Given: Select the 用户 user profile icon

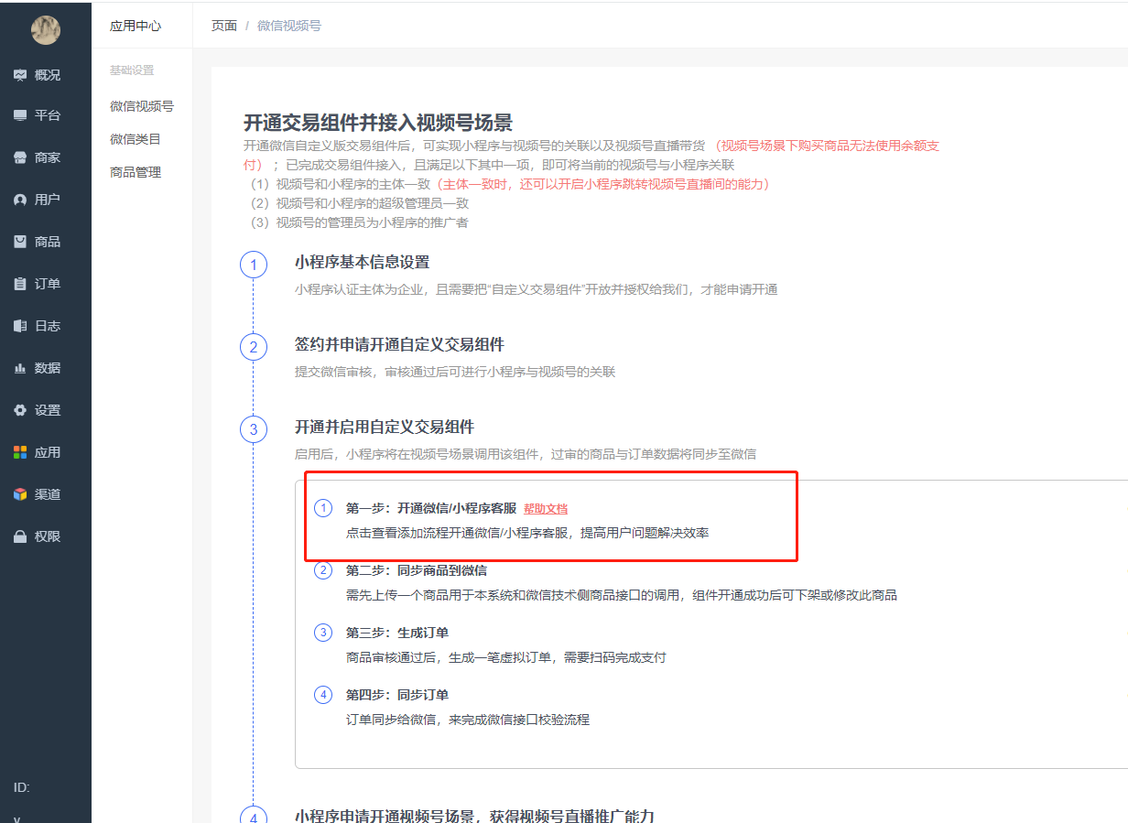Looking at the screenshot, I should pyautogui.click(x=20, y=200).
